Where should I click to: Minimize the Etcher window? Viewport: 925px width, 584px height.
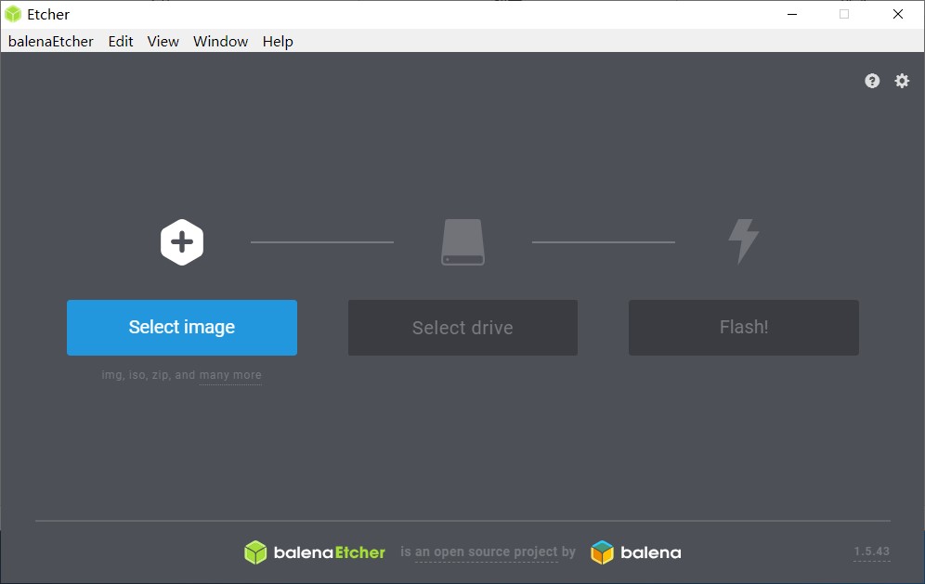pos(792,14)
